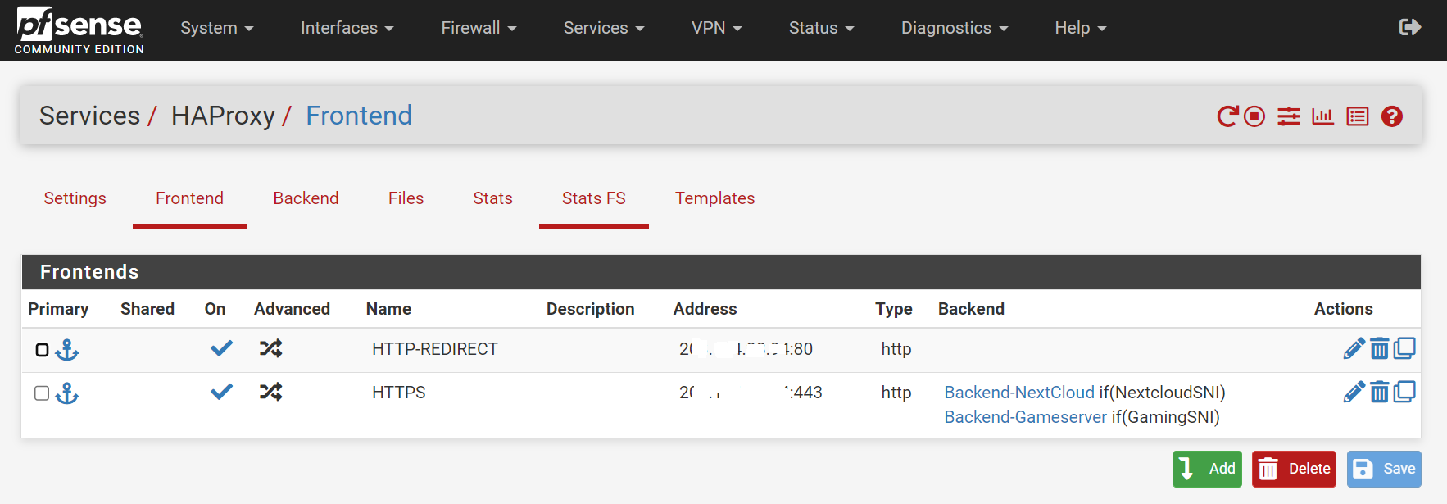Click the logout icon in navbar
This screenshot has width=1447, height=504.
(1409, 27)
